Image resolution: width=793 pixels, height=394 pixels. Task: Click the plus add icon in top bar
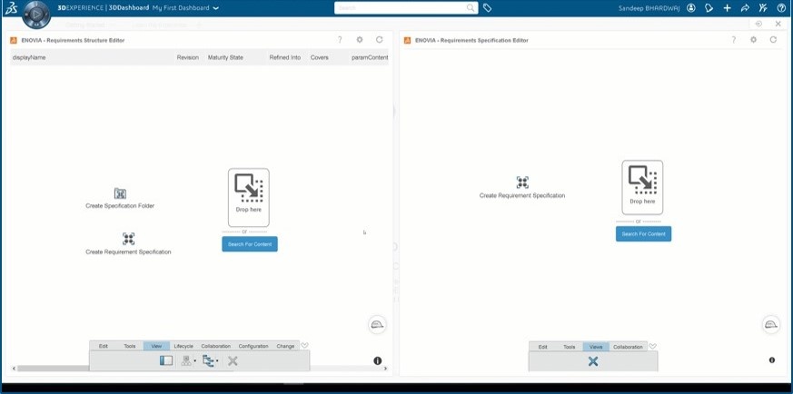pyautogui.click(x=727, y=8)
